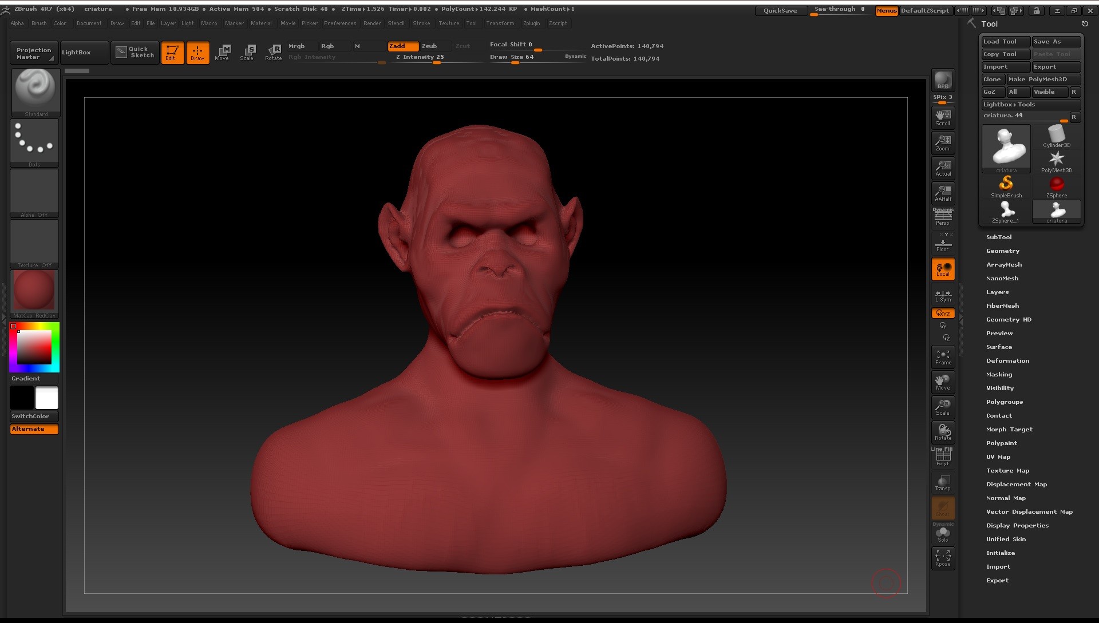Image resolution: width=1099 pixels, height=623 pixels.
Task: Click the BPR render icon
Action: pos(942,80)
